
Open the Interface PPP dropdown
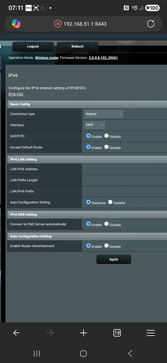pyautogui.click(x=95, y=125)
